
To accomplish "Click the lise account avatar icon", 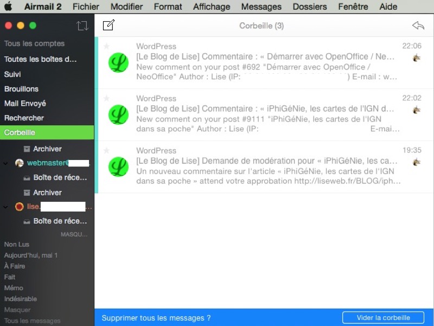I will [20, 207].
